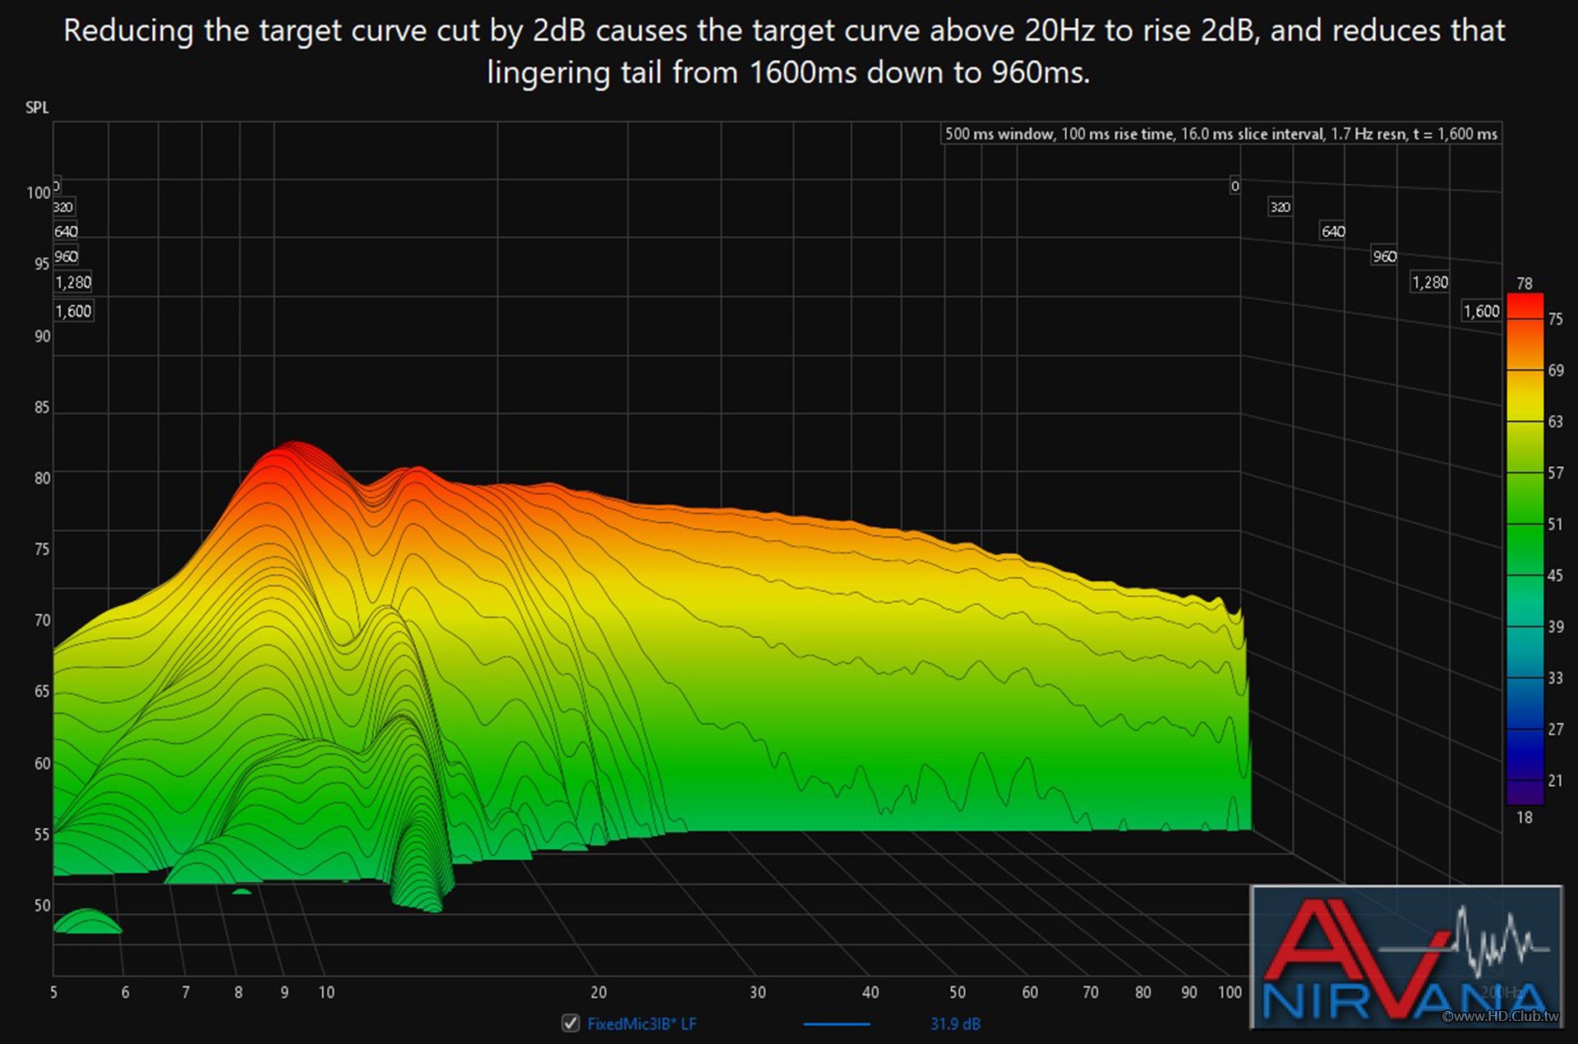Uncheck the FixedMic3IB* LF trace checkbox
The height and width of the screenshot is (1044, 1578).
pos(570,1023)
